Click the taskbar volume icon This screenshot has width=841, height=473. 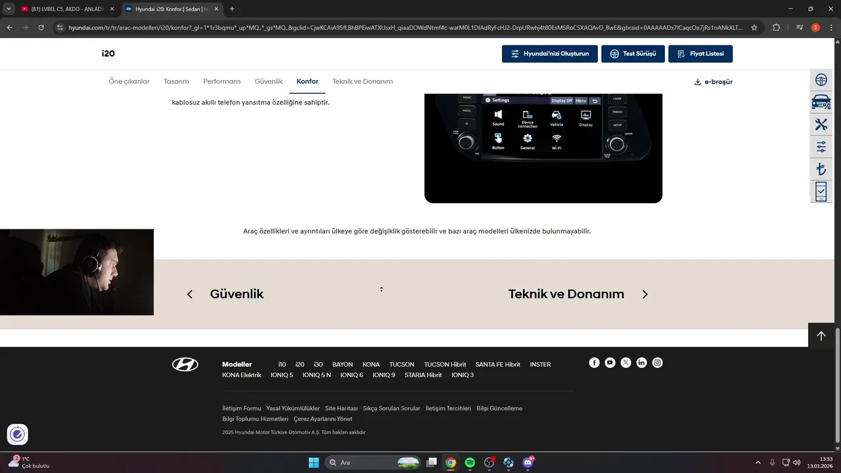[797, 462]
